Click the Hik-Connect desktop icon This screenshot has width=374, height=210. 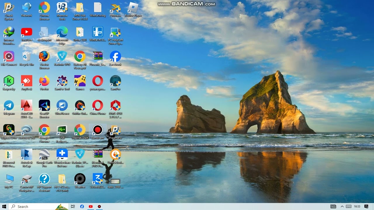coord(9,57)
